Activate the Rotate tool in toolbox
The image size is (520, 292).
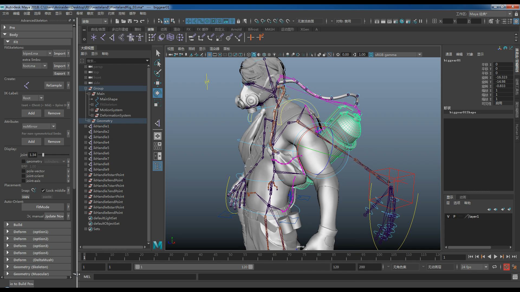tap(158, 93)
